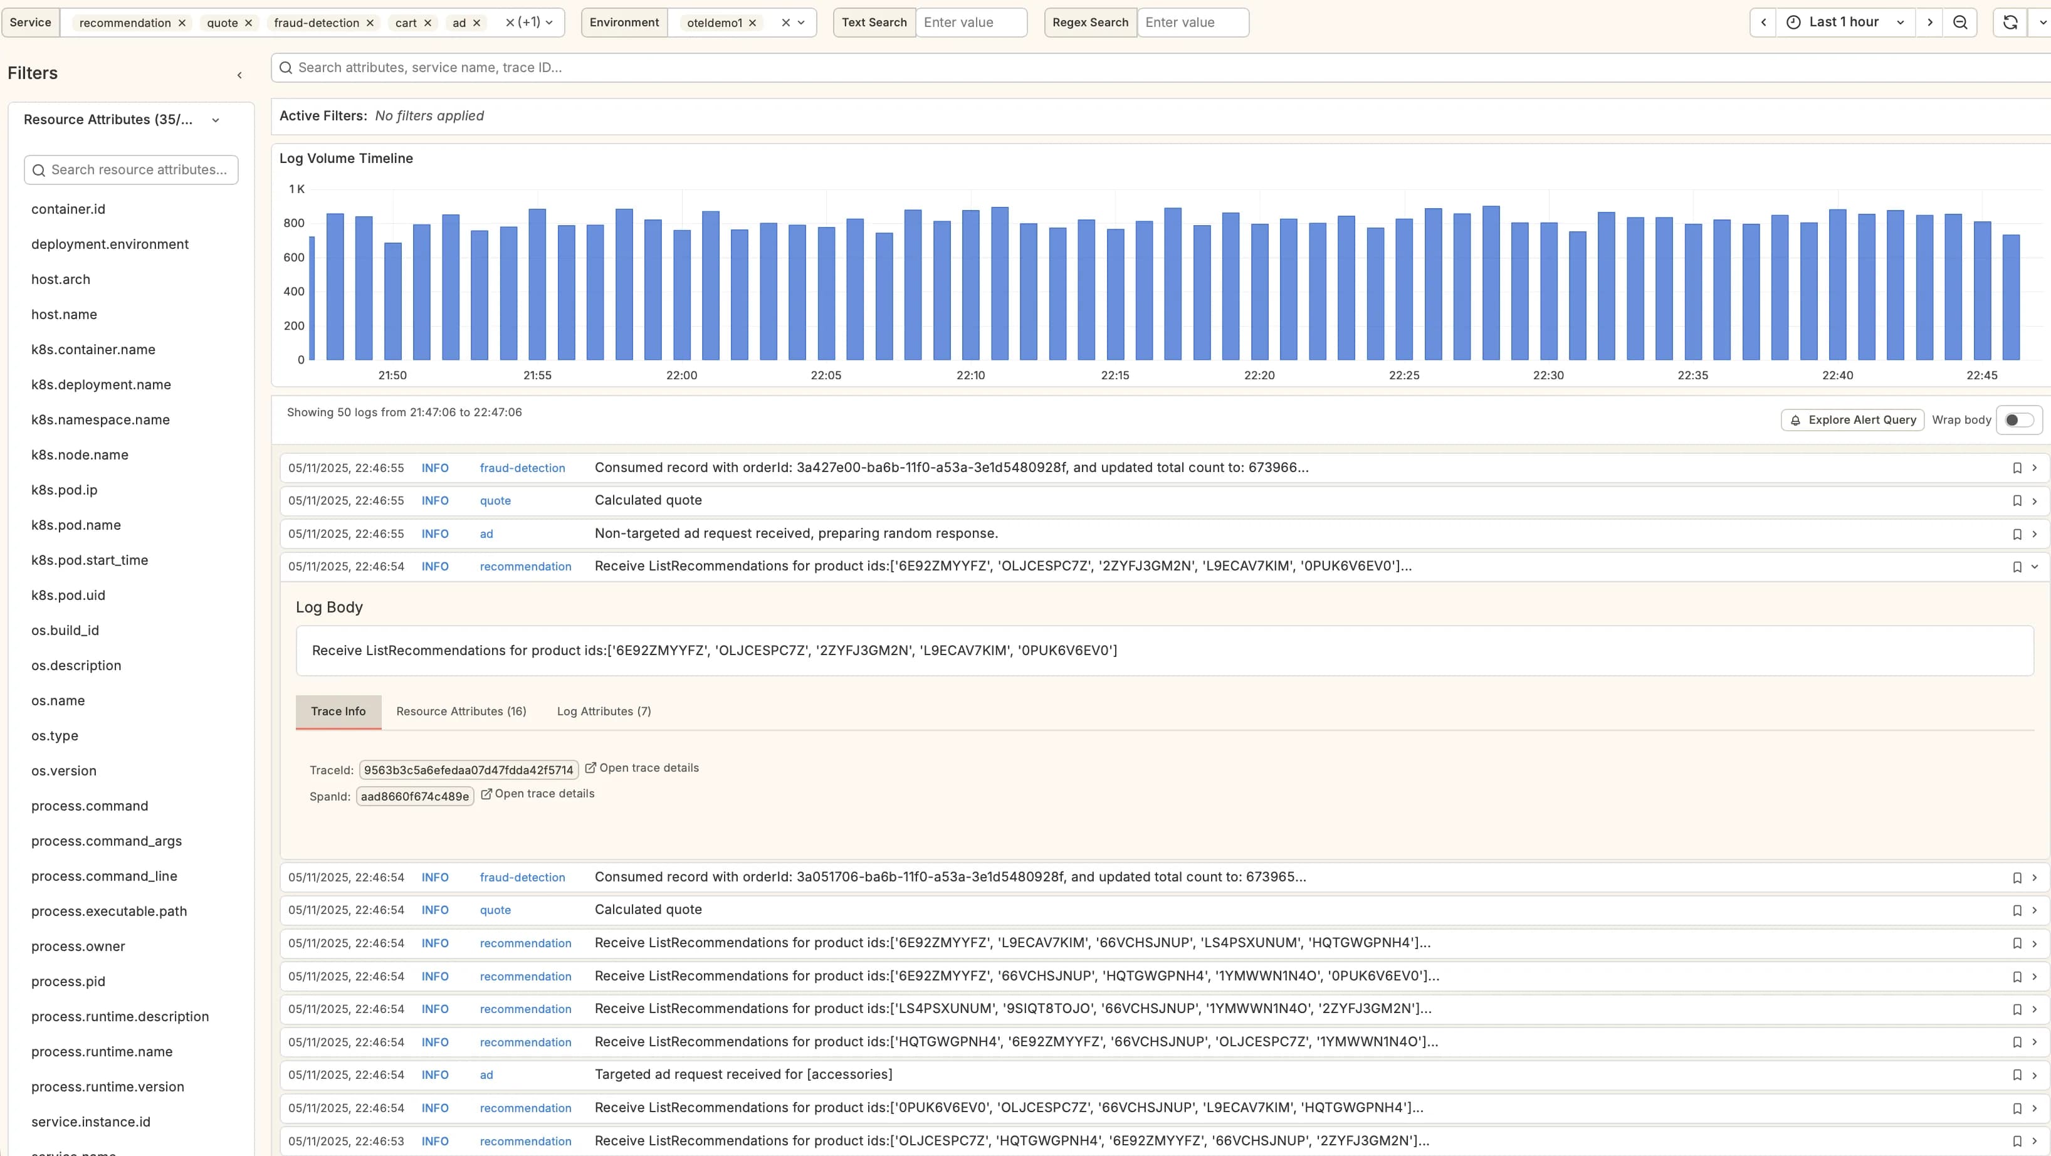Collapse the Resource Attributes section
This screenshot has height=1156, width=2051.
(x=215, y=120)
